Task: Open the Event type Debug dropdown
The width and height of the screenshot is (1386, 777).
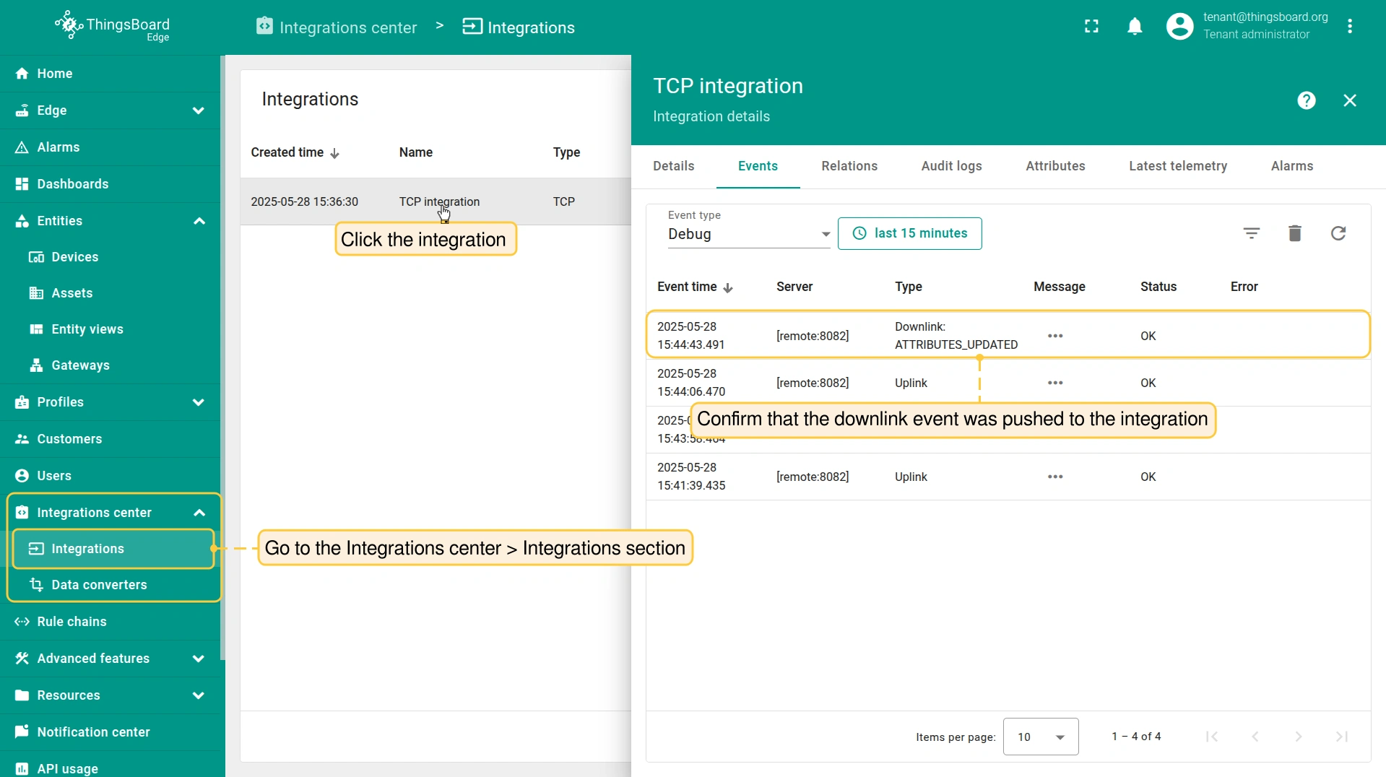Action: tap(748, 234)
